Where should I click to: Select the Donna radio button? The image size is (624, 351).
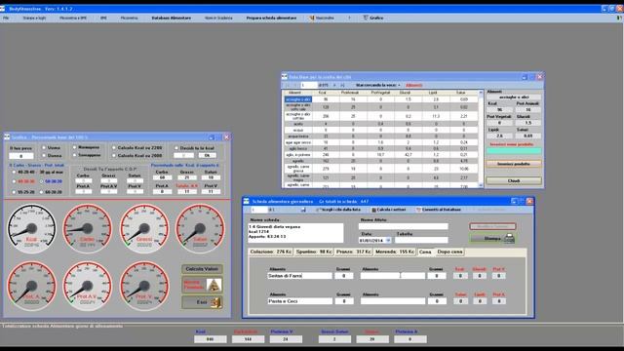pos(44,155)
